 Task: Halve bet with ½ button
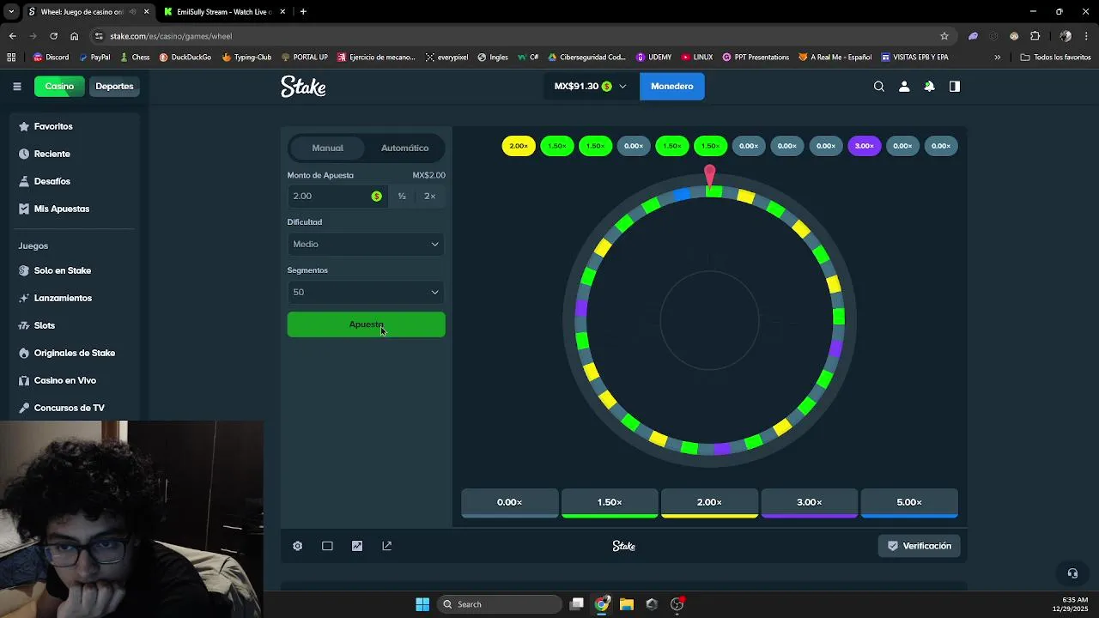402,196
